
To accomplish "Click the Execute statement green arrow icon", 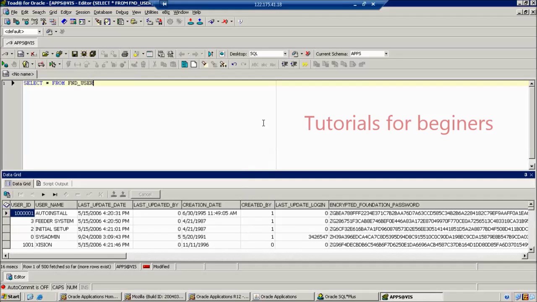I will tap(5, 64).
